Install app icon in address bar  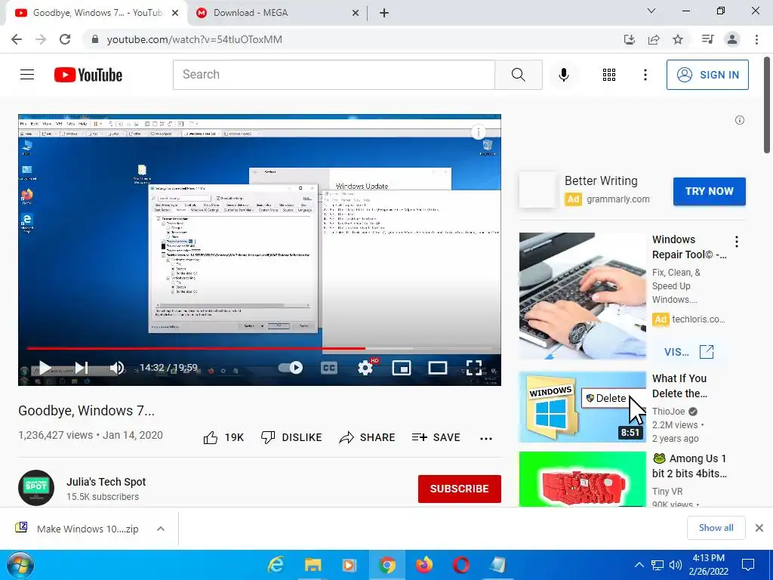(629, 39)
